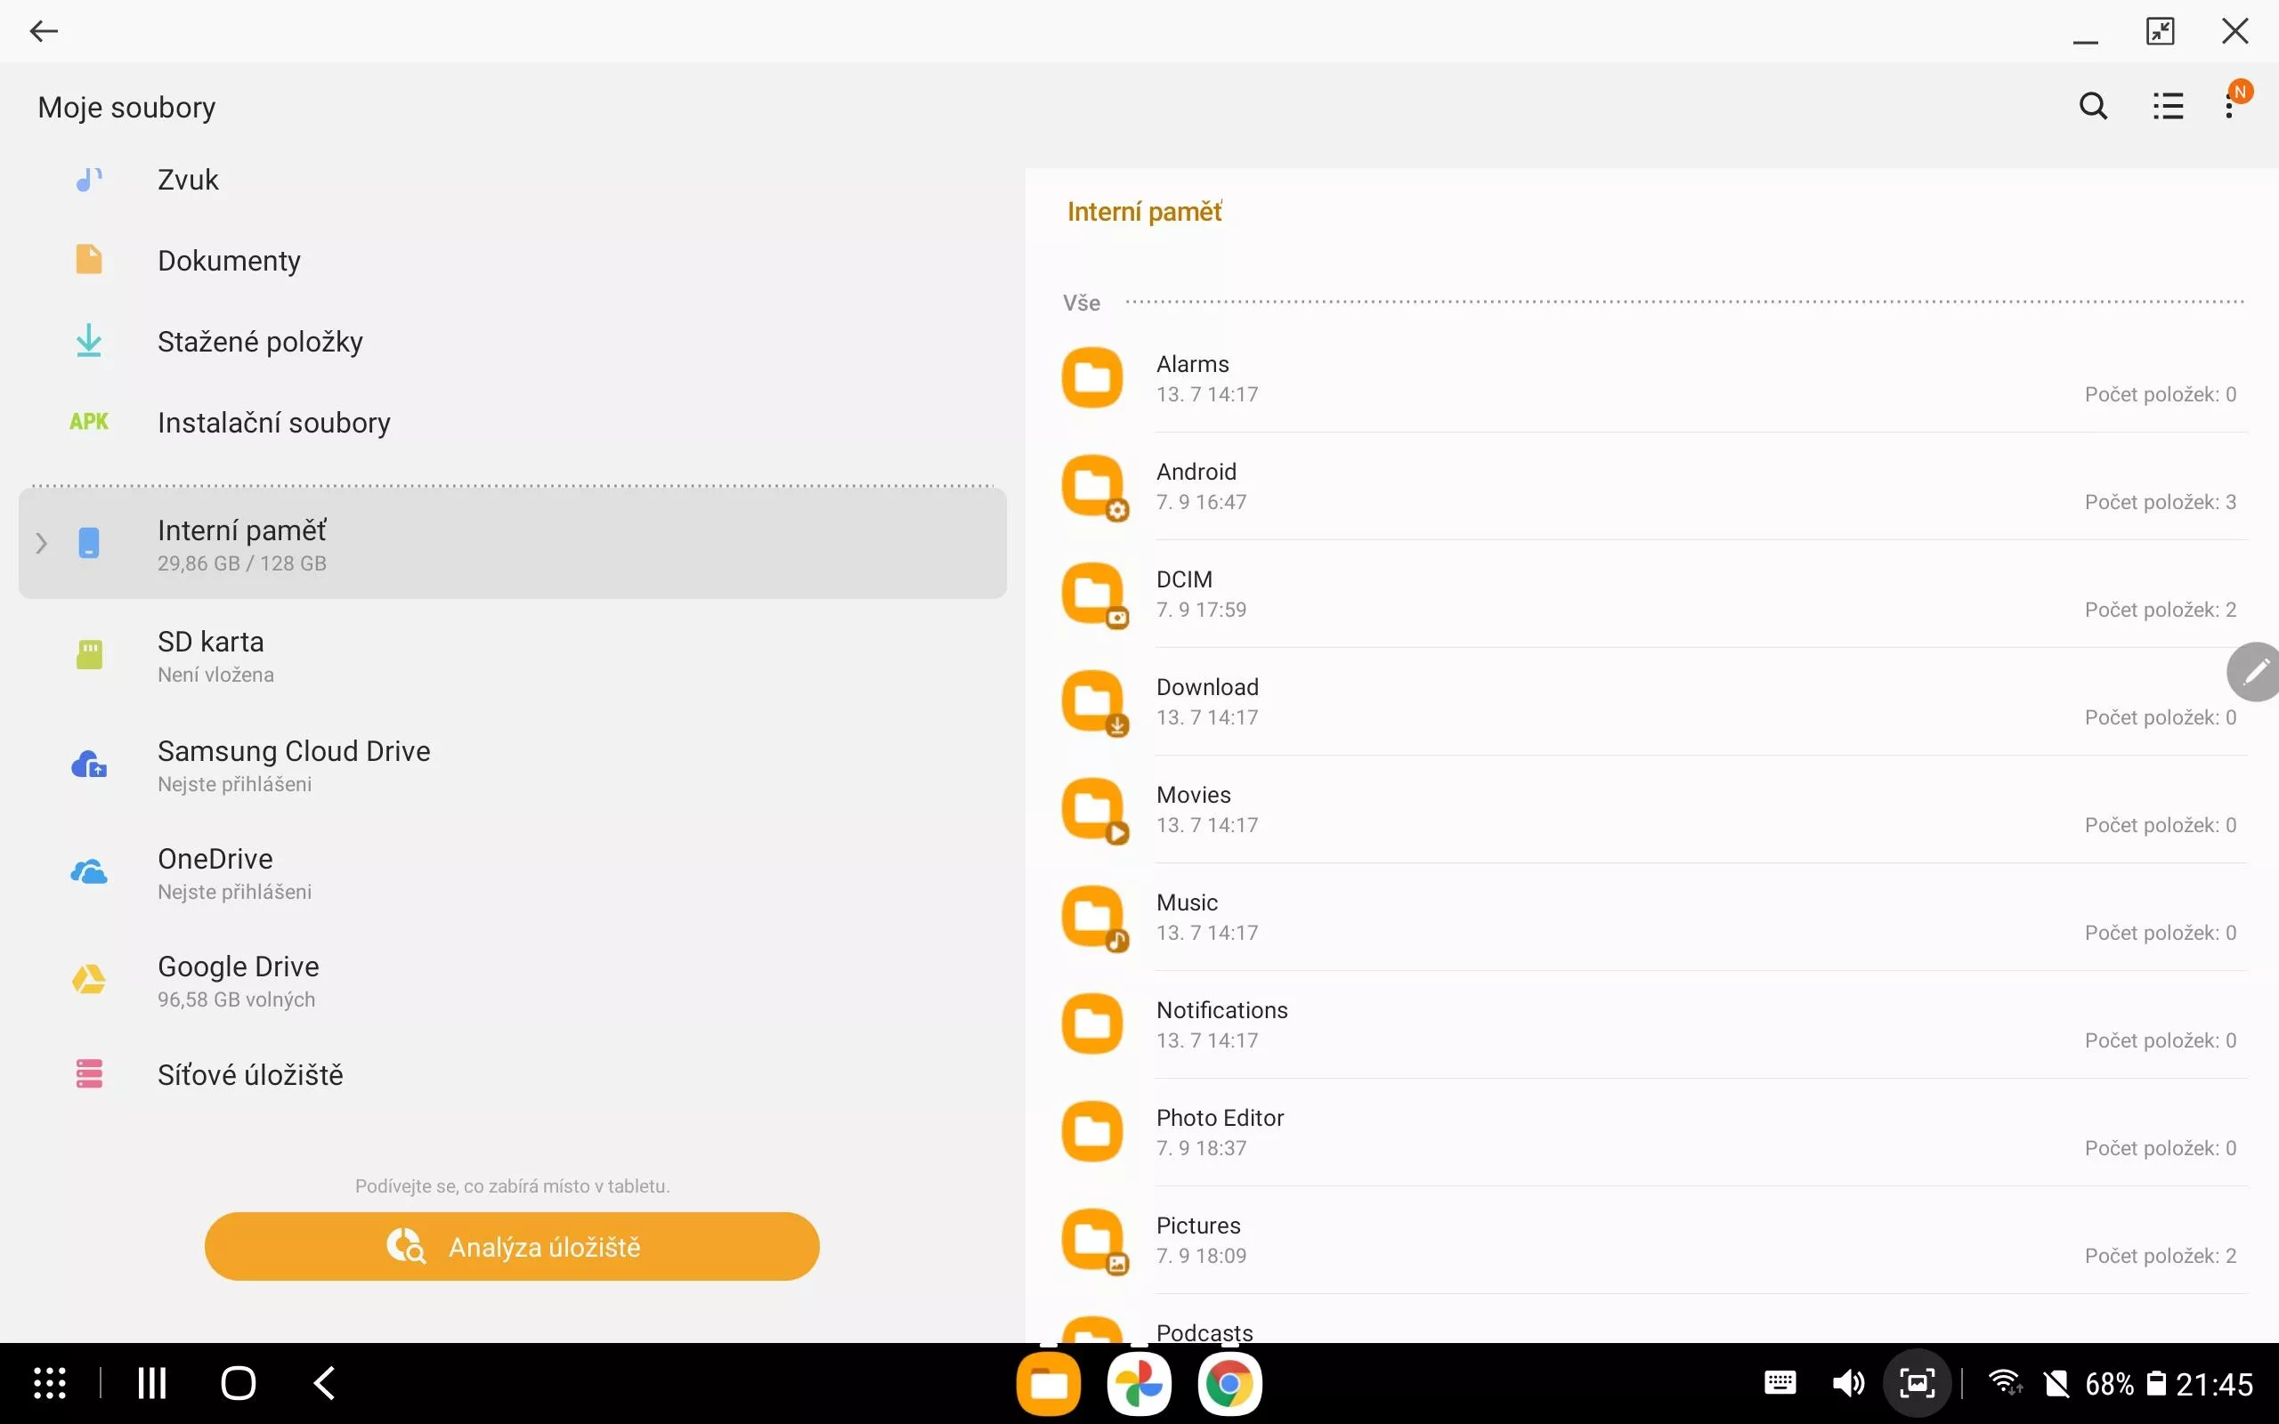This screenshot has width=2279, height=1424.
Task: Open recent apps from taskbar
Action: coord(151,1382)
